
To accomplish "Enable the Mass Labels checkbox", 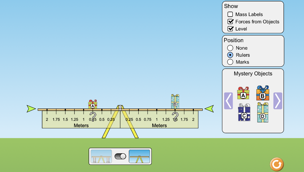I will 230,14.
